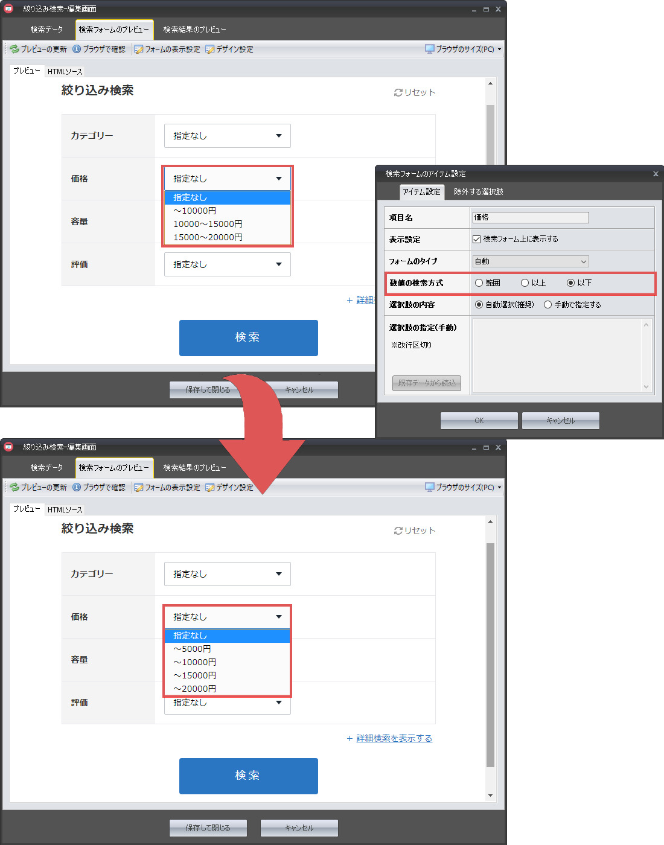Select the 範囲 radio button

pos(479,283)
